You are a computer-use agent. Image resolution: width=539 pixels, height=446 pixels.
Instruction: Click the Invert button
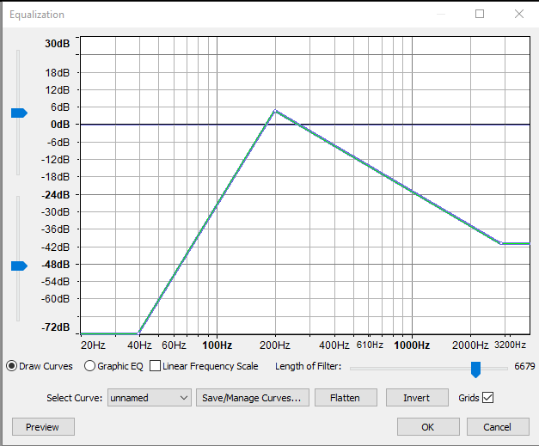pos(417,398)
